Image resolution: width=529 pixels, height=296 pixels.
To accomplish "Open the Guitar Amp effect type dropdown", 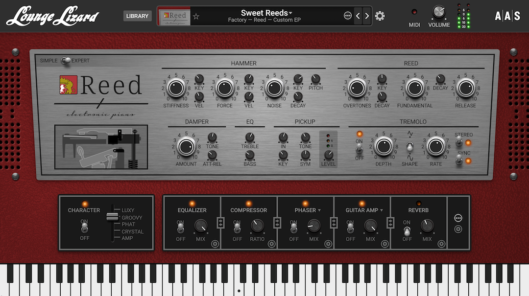I will coord(364,210).
